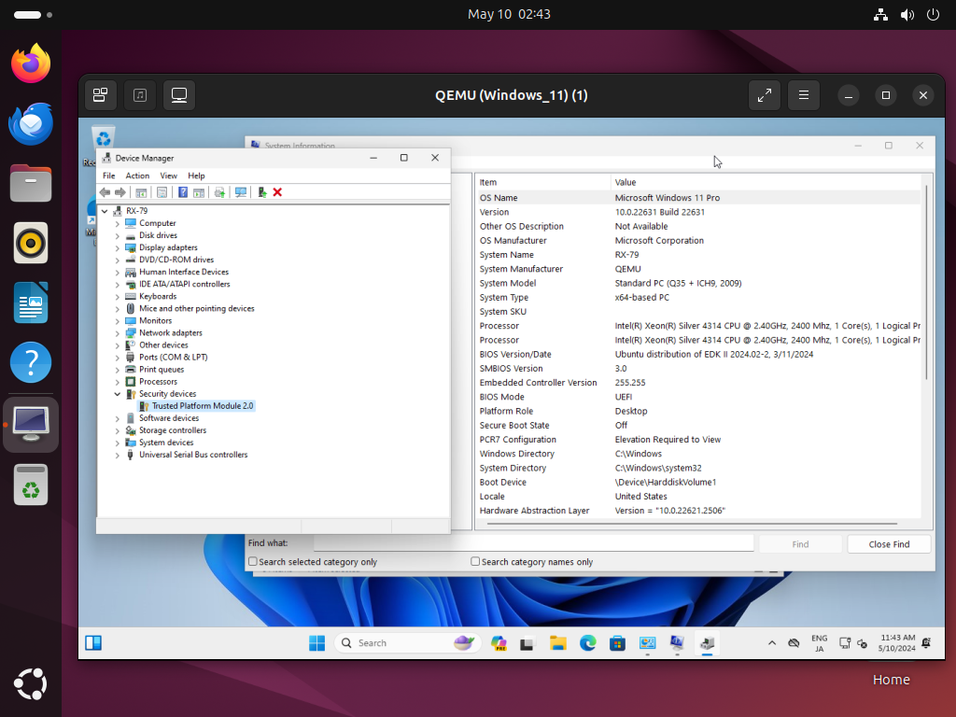Expand the Display adapters node
956x717 pixels.
[117, 248]
